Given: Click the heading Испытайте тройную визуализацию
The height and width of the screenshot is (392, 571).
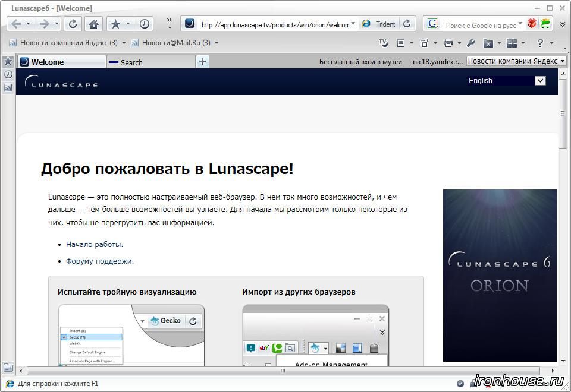Looking at the screenshot, I should 127,292.
